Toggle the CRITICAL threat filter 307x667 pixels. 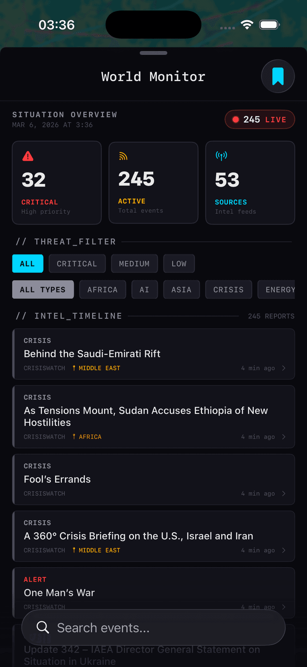tap(77, 263)
